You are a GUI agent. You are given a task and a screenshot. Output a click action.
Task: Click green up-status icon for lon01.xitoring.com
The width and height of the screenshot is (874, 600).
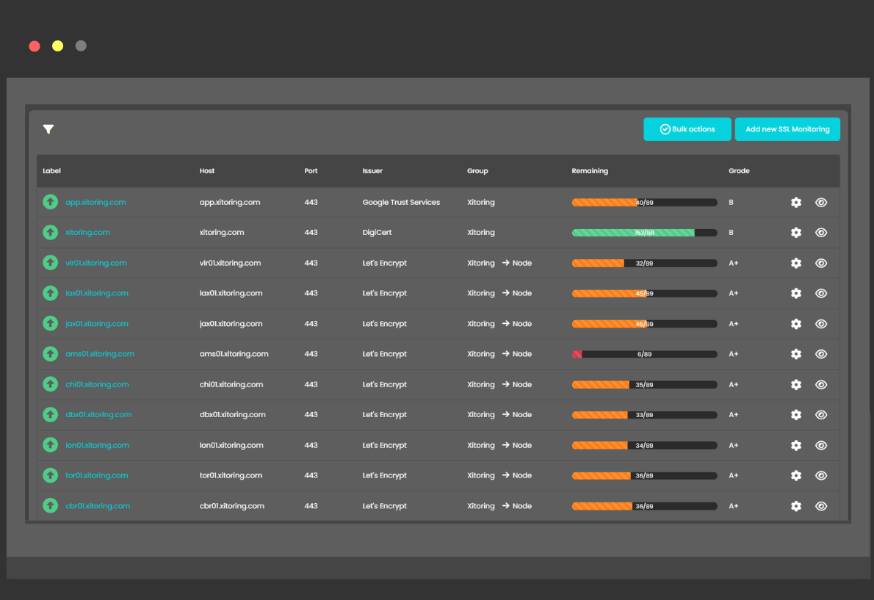pos(50,444)
